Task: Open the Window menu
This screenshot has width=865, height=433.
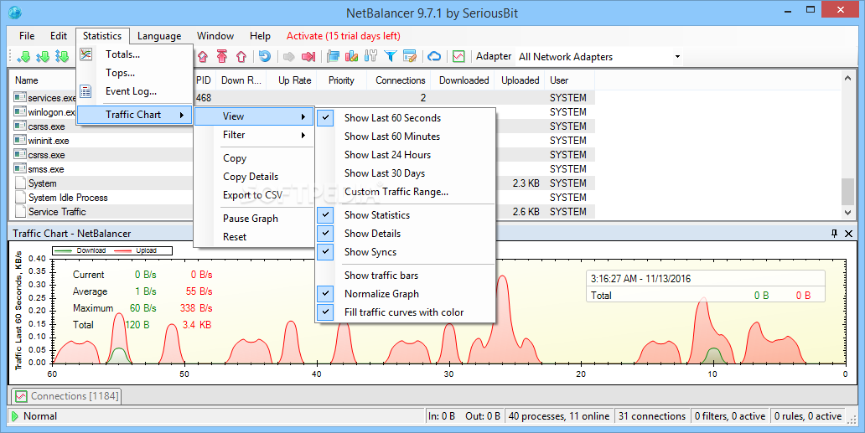Action: (215, 36)
